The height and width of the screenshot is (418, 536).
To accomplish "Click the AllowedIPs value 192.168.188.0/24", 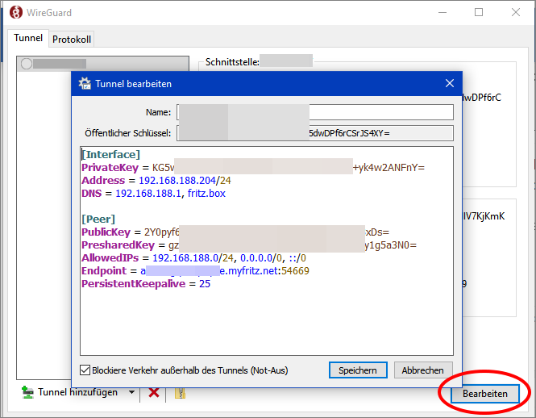I will 193,257.
